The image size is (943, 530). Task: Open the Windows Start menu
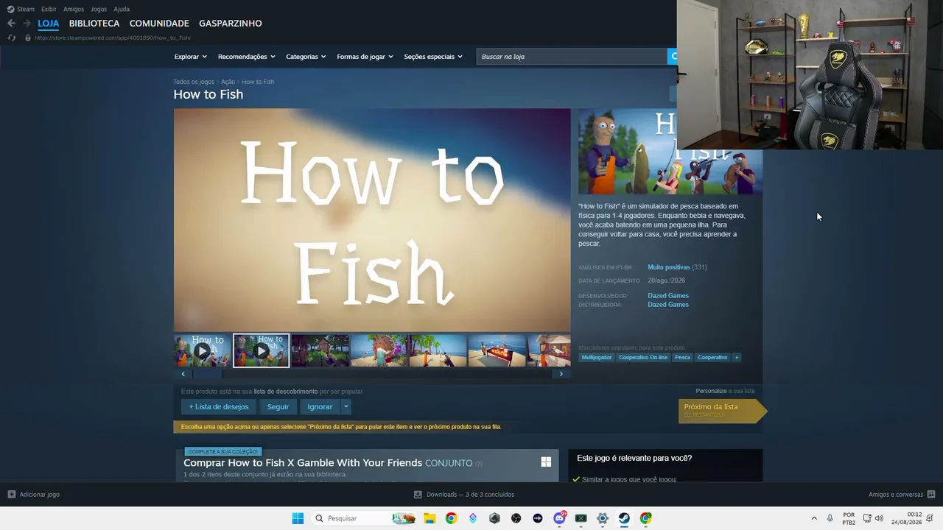coord(298,518)
